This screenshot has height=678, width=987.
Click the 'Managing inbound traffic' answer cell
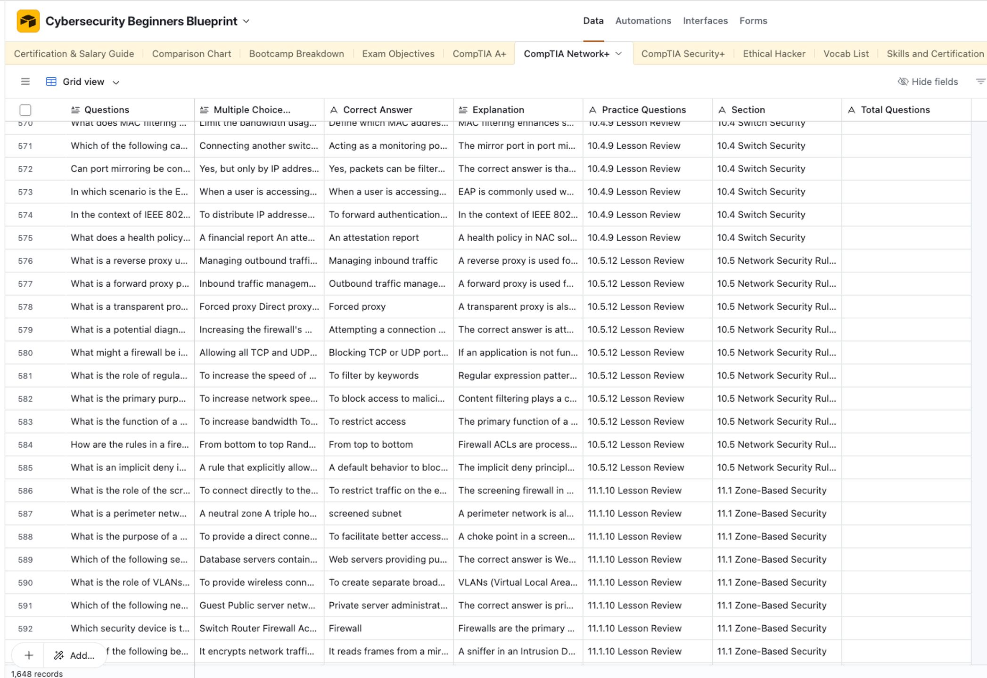coord(389,260)
